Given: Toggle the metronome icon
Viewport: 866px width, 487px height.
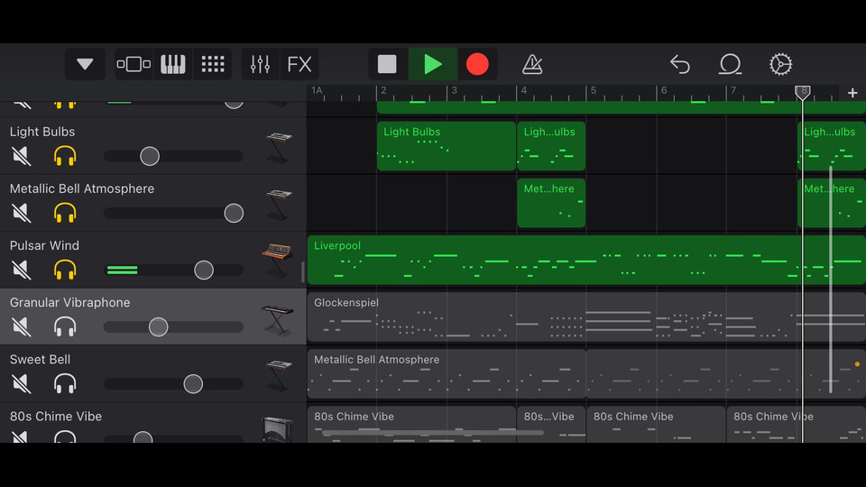Looking at the screenshot, I should (x=532, y=64).
